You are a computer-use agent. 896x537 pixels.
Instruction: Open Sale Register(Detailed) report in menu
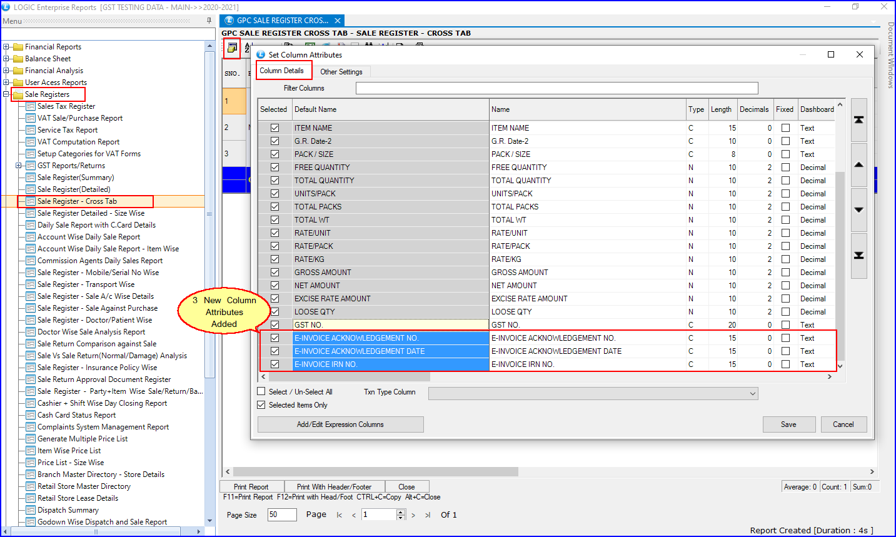tap(74, 189)
